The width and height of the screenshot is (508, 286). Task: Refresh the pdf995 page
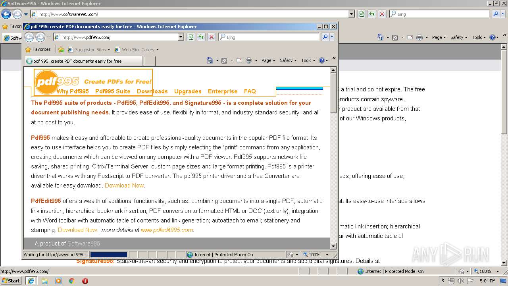201,37
